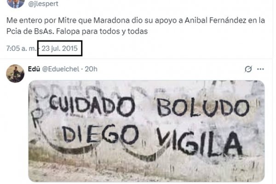Click the tweet text about Maradona
Image resolution: width=276 pixels, height=184 pixels.
point(136,26)
